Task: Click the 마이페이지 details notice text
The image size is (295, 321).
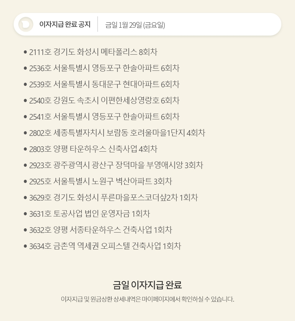Action: coord(147,299)
